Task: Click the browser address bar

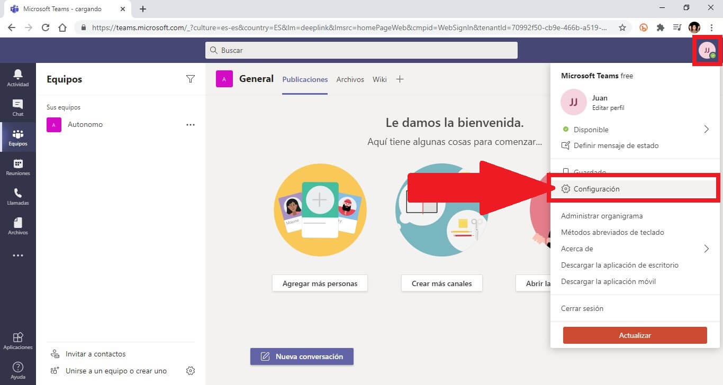Action: pyautogui.click(x=349, y=27)
